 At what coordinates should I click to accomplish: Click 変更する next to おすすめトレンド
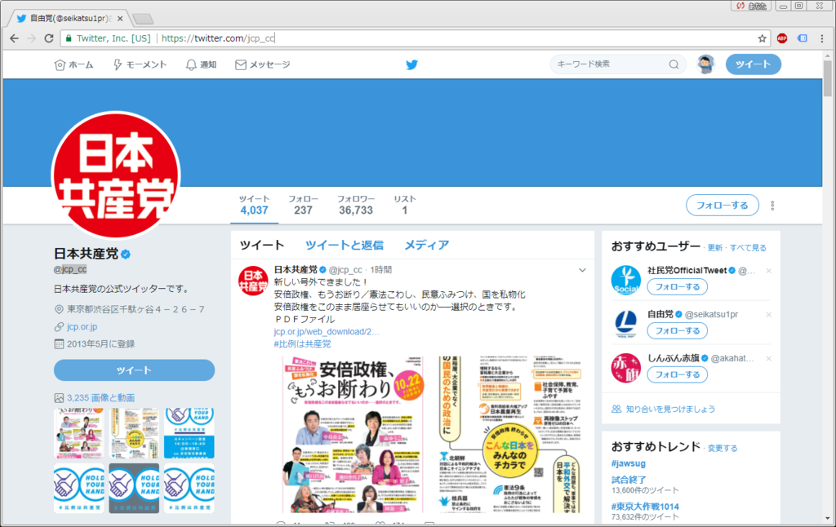tap(723, 448)
